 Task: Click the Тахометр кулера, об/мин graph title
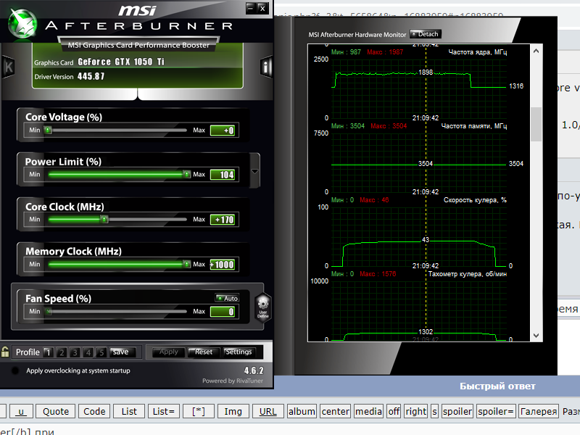click(x=468, y=274)
